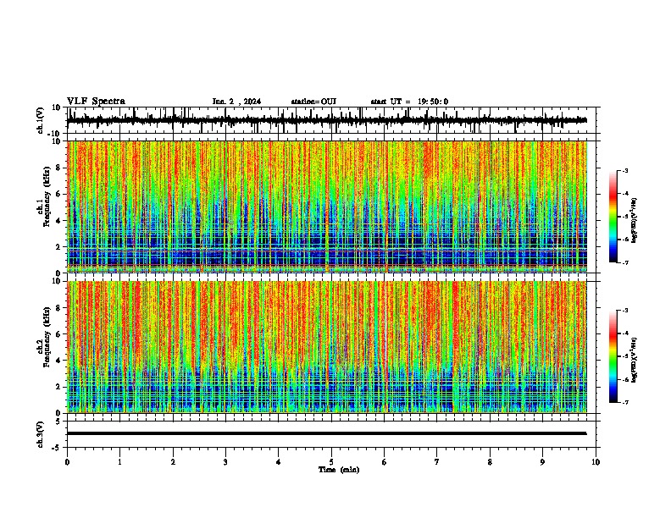Image resolution: width=671 pixels, height=518 pixels.
Task: Click the time-axis tick label "7"
Action: point(437,462)
